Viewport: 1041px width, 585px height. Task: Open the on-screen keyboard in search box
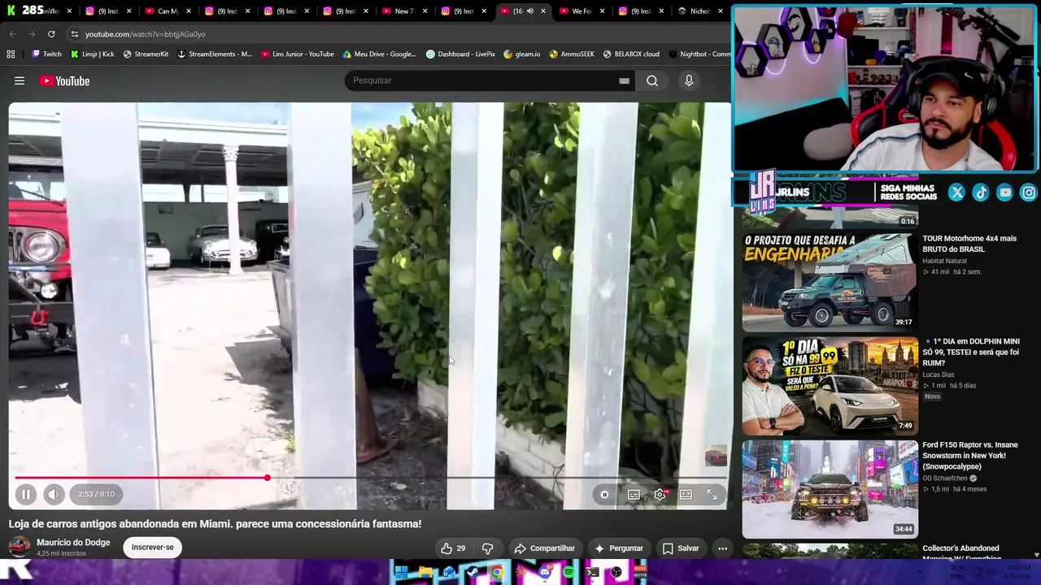click(x=624, y=80)
